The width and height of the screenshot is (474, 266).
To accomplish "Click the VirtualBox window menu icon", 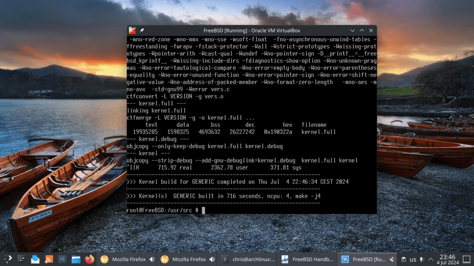I will [x=132, y=30].
